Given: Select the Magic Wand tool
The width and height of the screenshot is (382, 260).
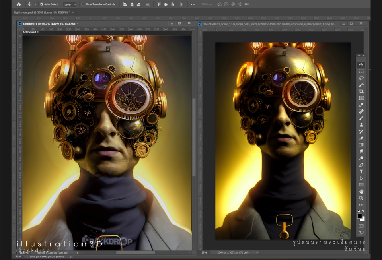Looking at the screenshot, I should click(361, 85).
